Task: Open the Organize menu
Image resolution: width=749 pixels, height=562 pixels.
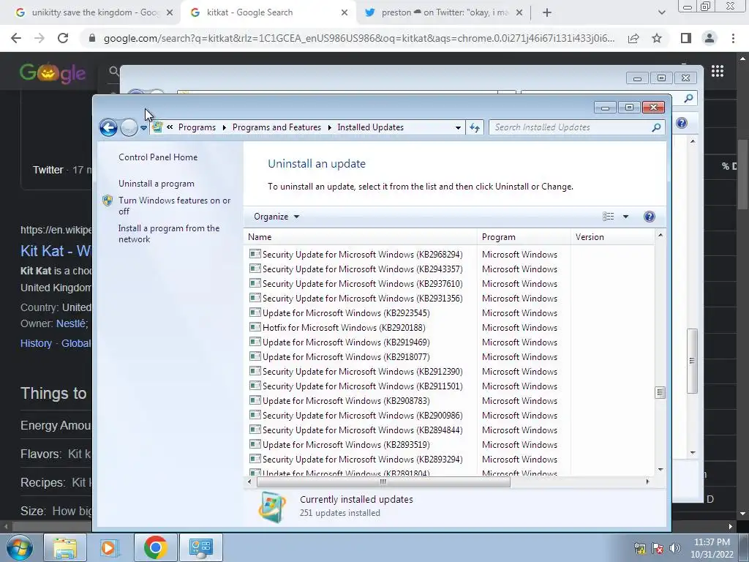Action: [276, 217]
